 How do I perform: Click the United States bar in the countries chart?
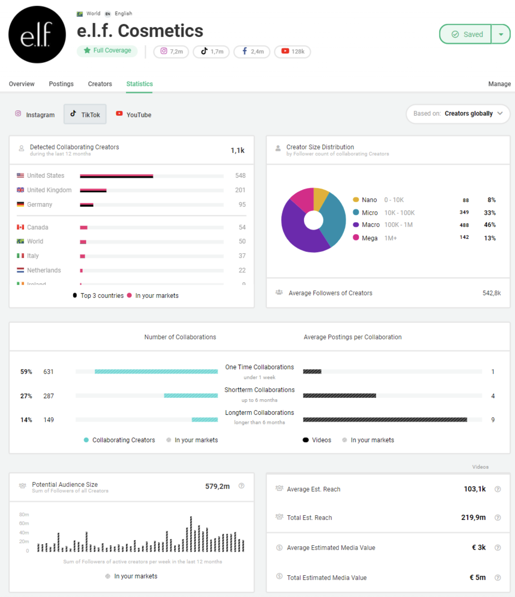coord(117,176)
